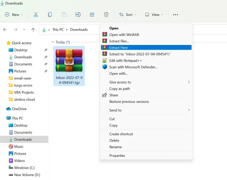The width and height of the screenshot is (227, 180).
Task: Collapse the Today (1) group
Action: [53, 42]
